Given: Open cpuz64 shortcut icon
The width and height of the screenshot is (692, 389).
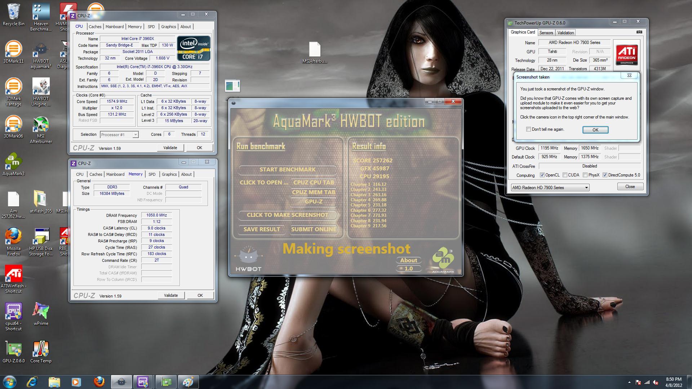Looking at the screenshot, I should point(13,317).
